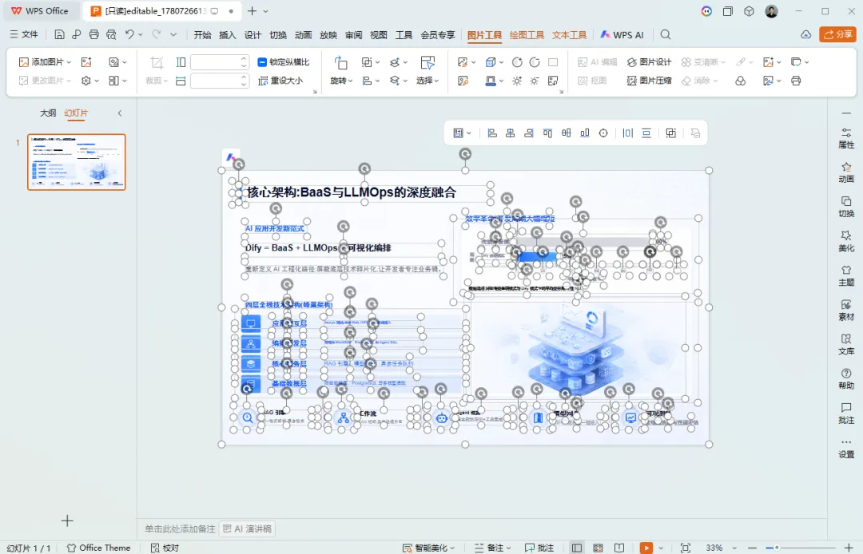Image resolution: width=863 pixels, height=554 pixels.
Task: Click the zoom out minus button
Action: click(x=753, y=548)
